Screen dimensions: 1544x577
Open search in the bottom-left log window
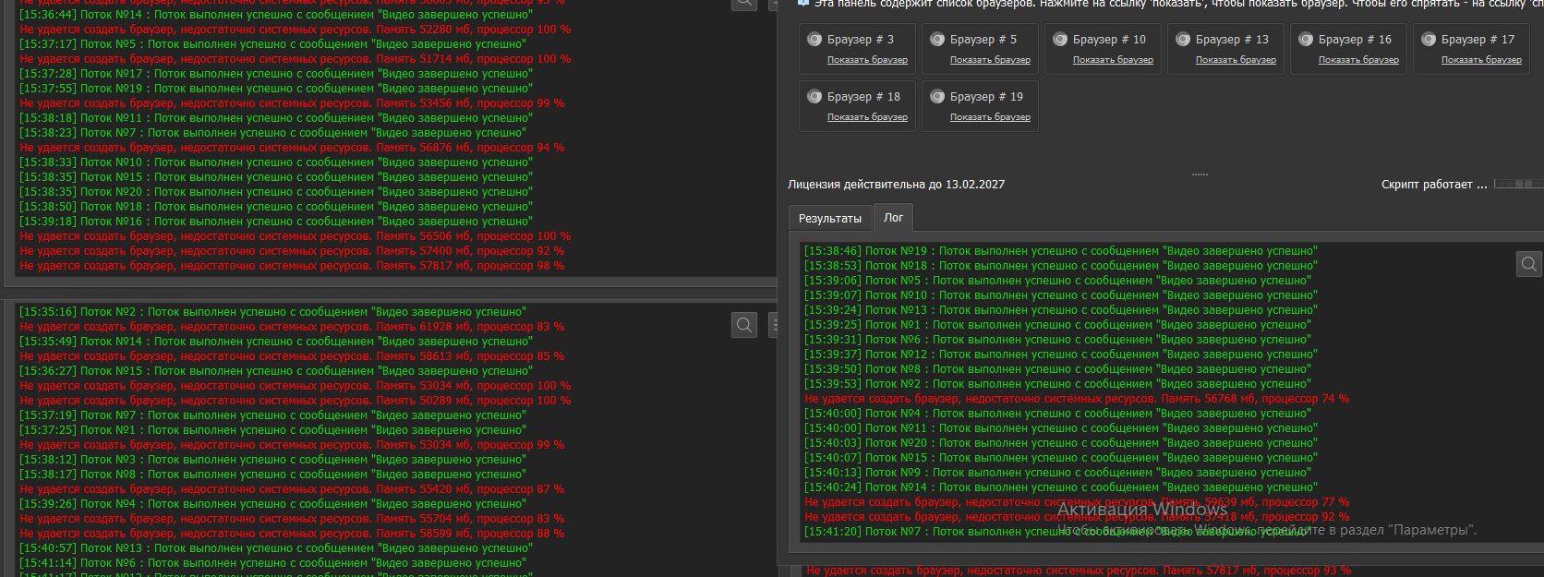744,325
